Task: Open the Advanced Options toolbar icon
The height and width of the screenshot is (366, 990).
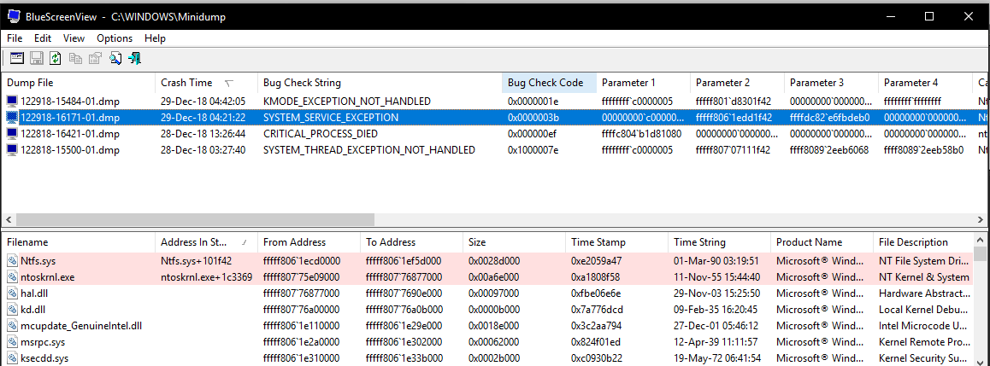Action: [x=17, y=59]
